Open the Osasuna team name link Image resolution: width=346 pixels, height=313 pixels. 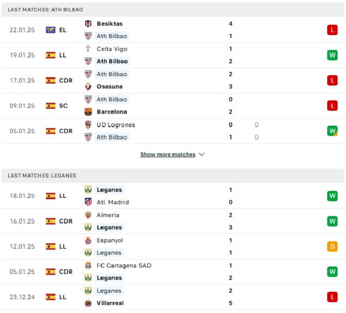click(109, 87)
